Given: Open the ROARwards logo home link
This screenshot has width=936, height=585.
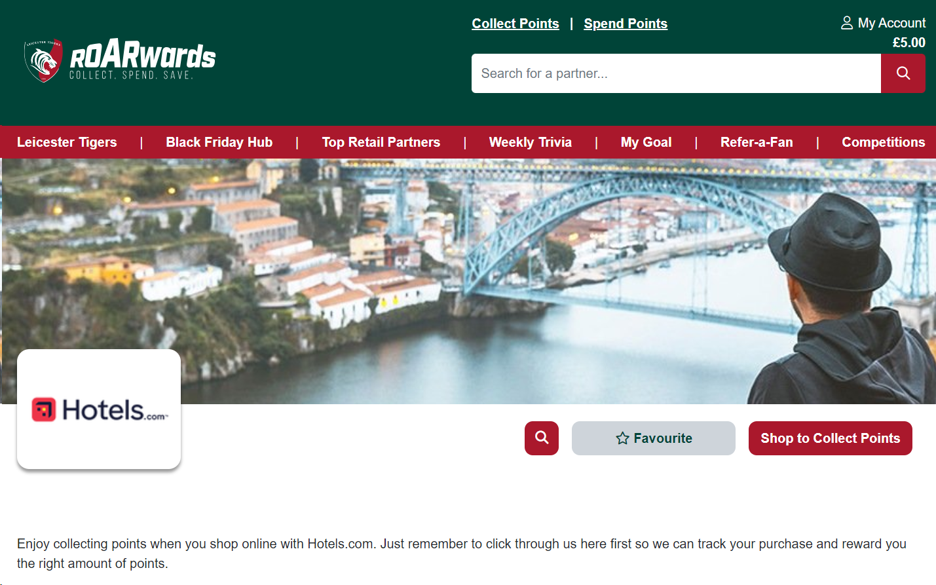Looking at the screenshot, I should pyautogui.click(x=120, y=60).
